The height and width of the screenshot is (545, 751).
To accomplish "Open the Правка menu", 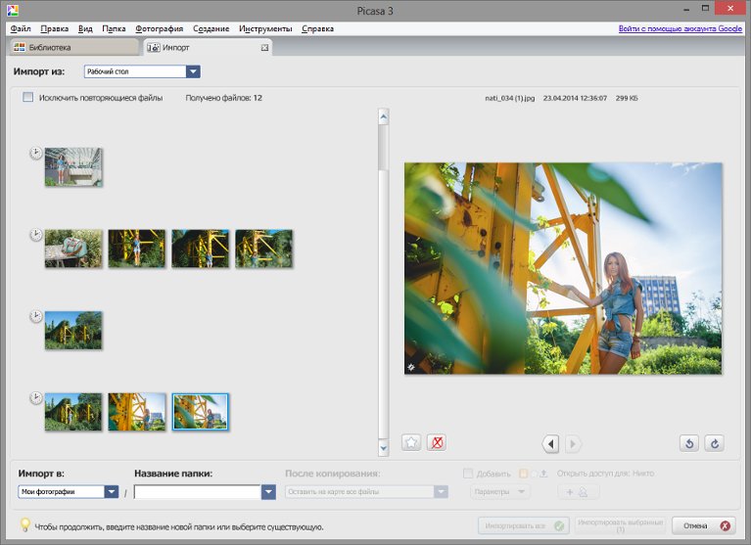I will pyautogui.click(x=54, y=28).
